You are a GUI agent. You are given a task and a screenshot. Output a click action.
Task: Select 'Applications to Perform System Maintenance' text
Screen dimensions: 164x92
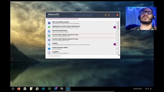(66, 26)
